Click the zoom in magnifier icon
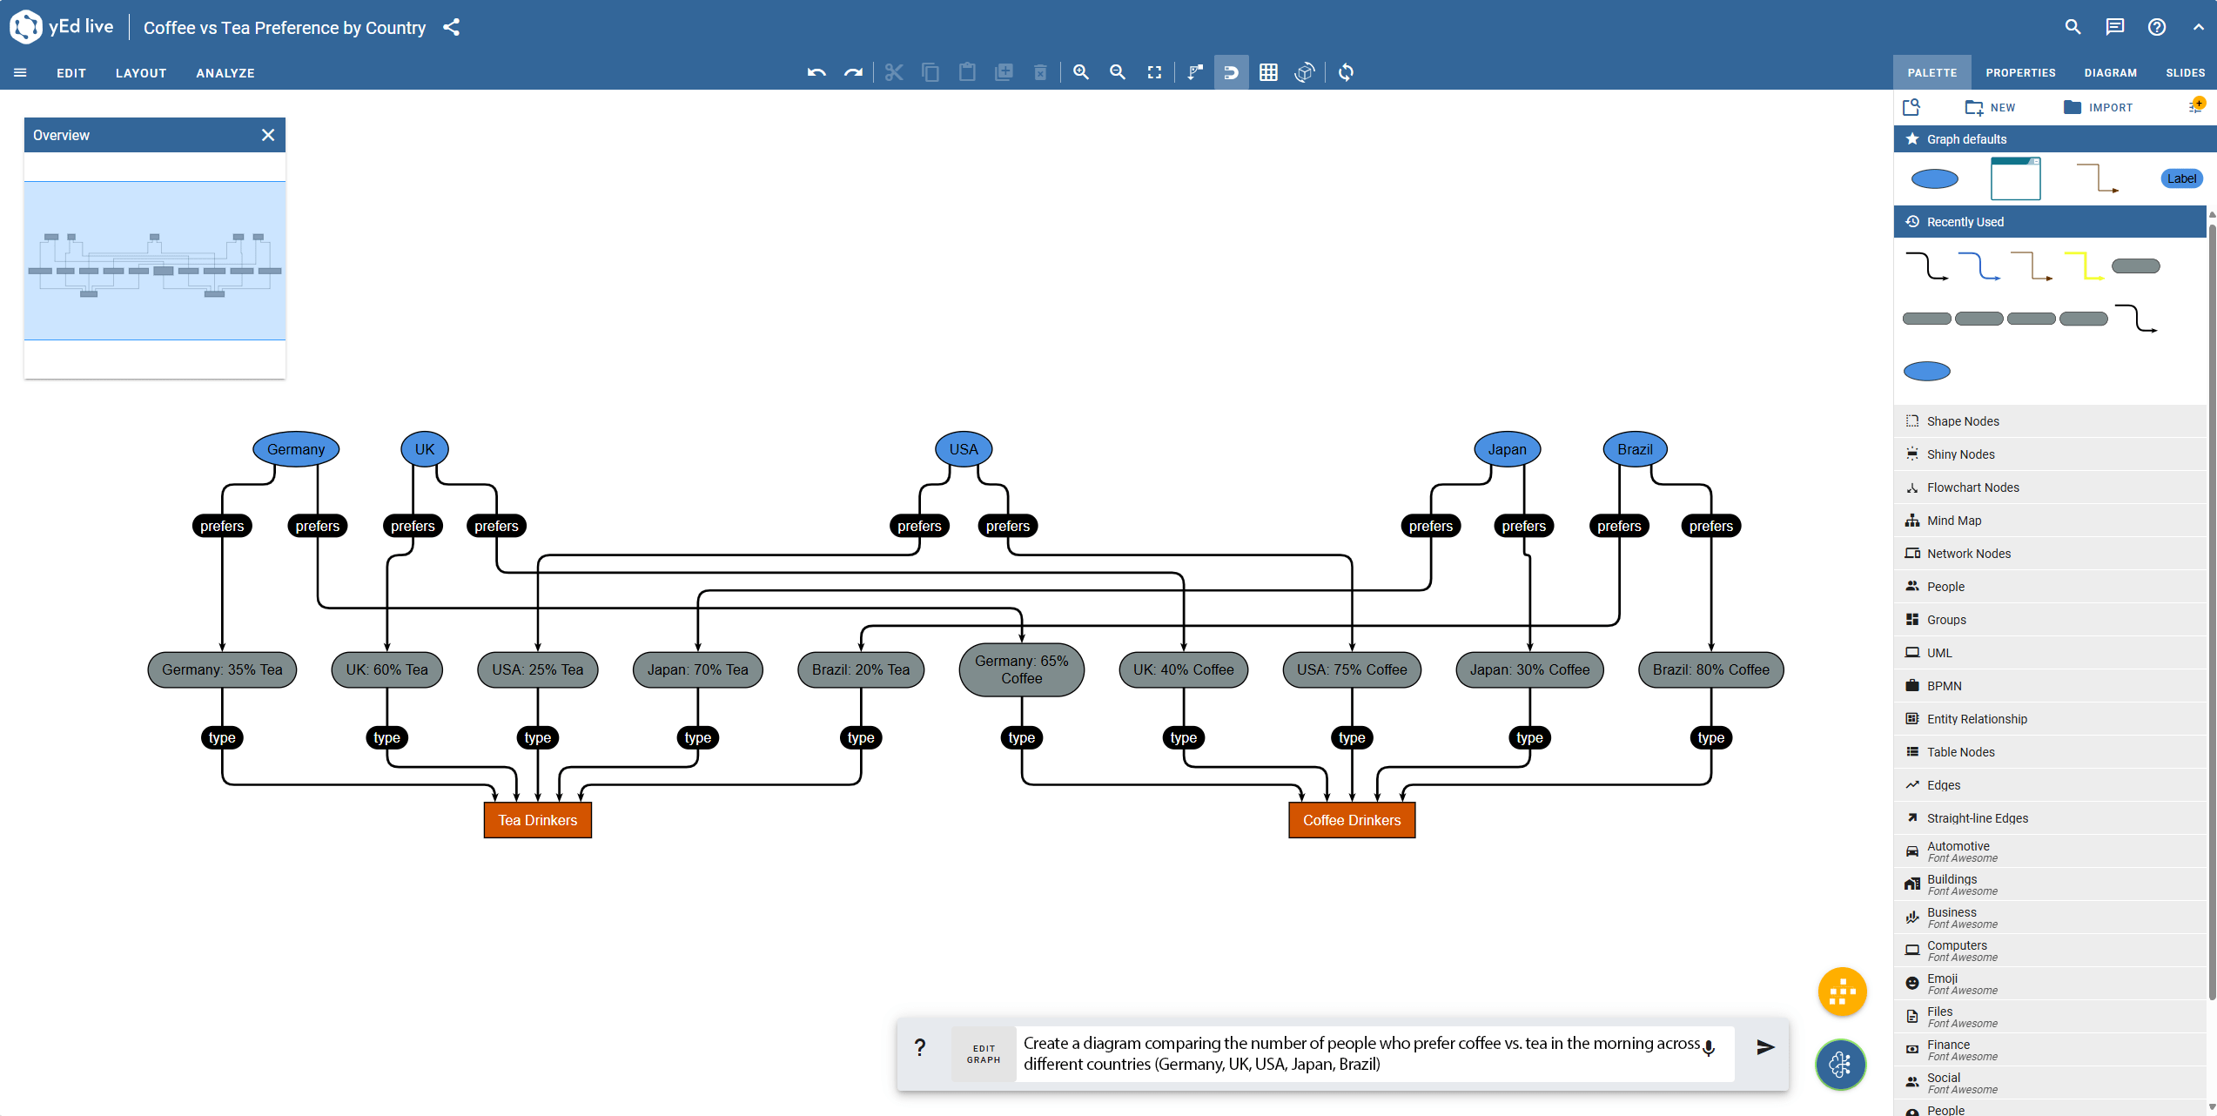Image resolution: width=2217 pixels, height=1116 pixels. point(1081,72)
